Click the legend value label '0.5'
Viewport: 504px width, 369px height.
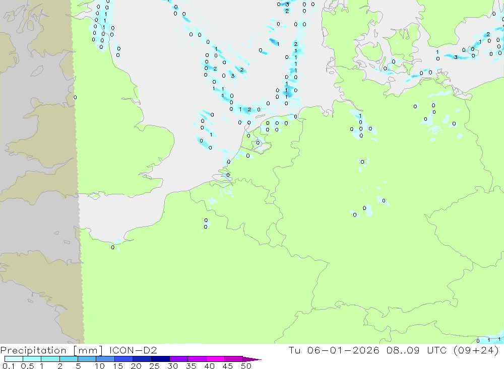(27, 366)
